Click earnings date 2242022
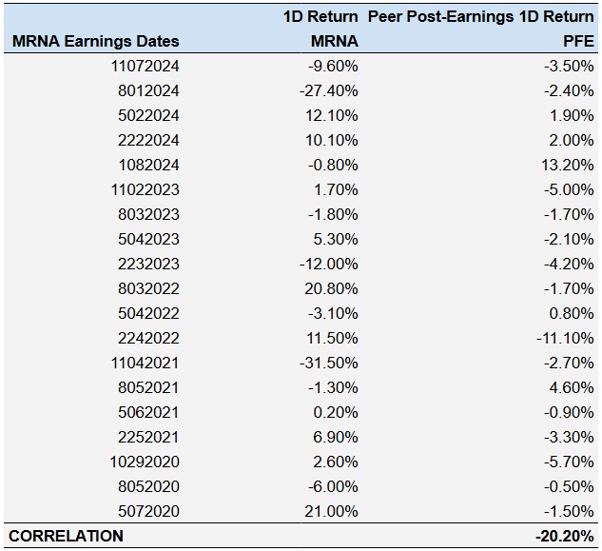The width and height of the screenshot is (602, 551). [x=148, y=338]
